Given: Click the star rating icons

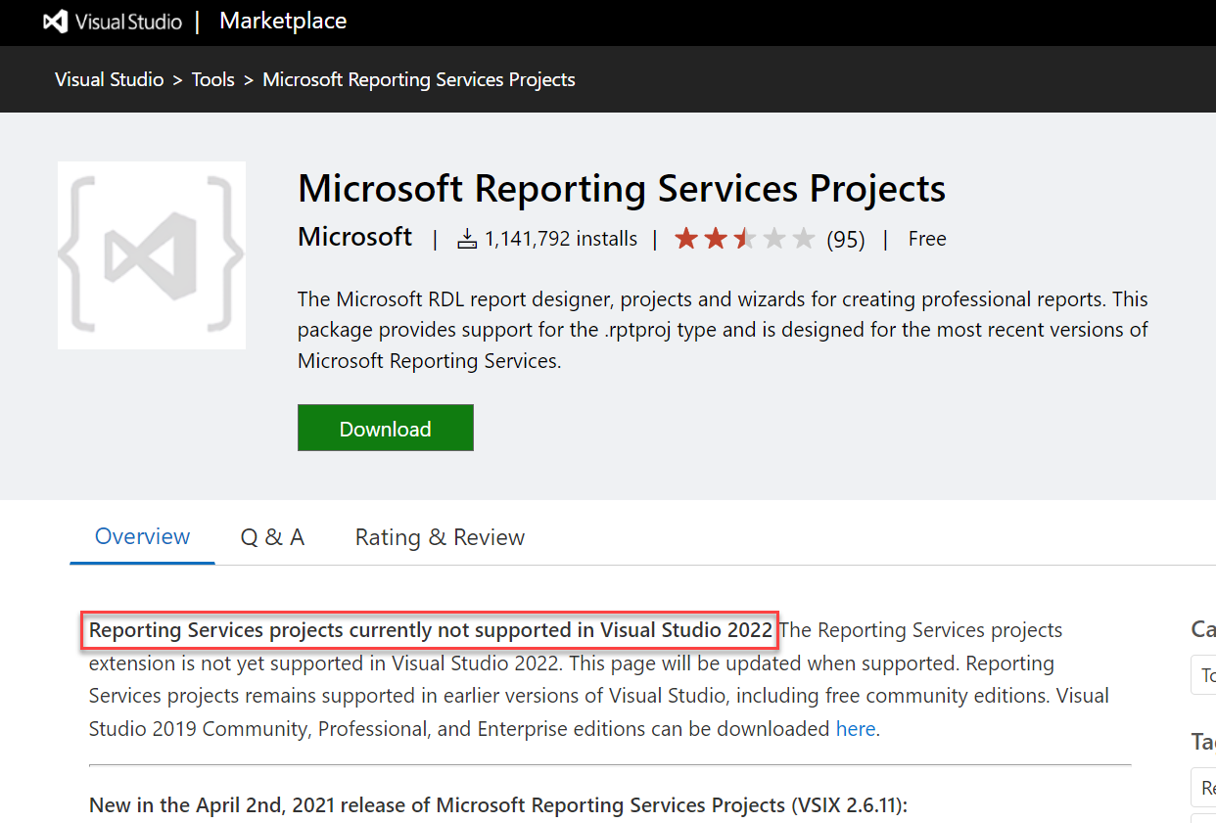Looking at the screenshot, I should 745,239.
